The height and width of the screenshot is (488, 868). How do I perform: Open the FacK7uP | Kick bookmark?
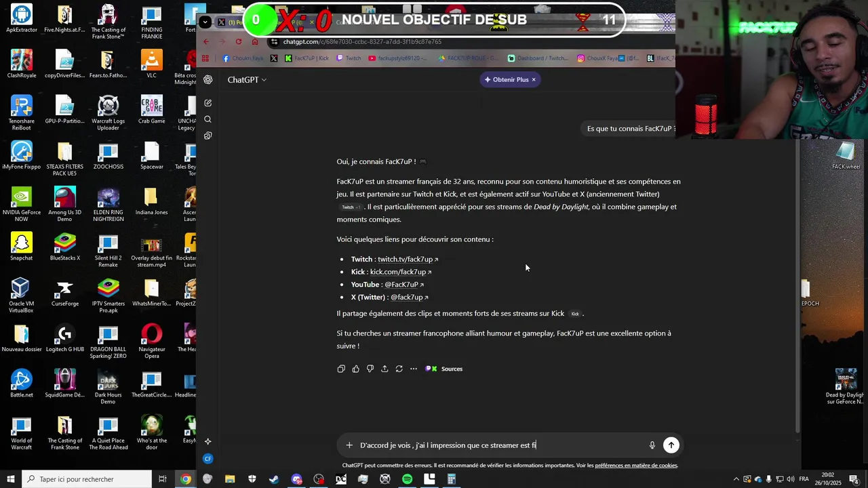point(307,58)
